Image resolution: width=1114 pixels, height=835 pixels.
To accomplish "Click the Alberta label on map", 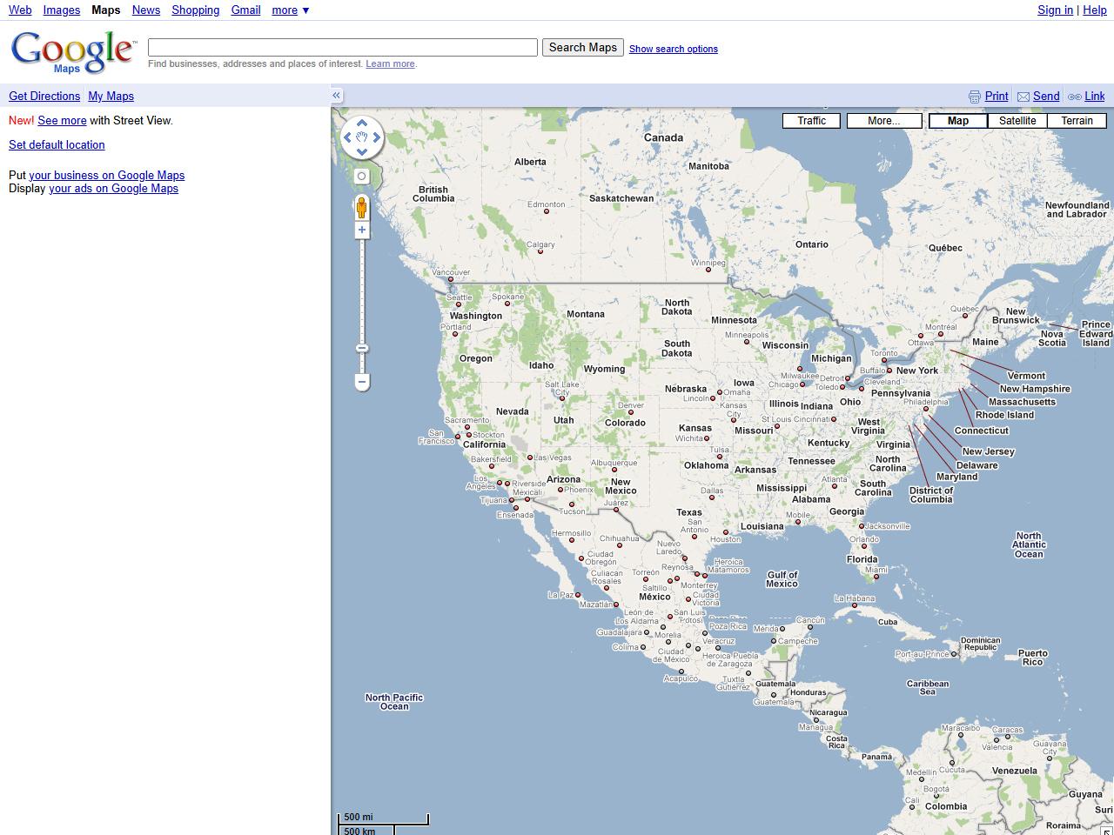I will tap(530, 162).
